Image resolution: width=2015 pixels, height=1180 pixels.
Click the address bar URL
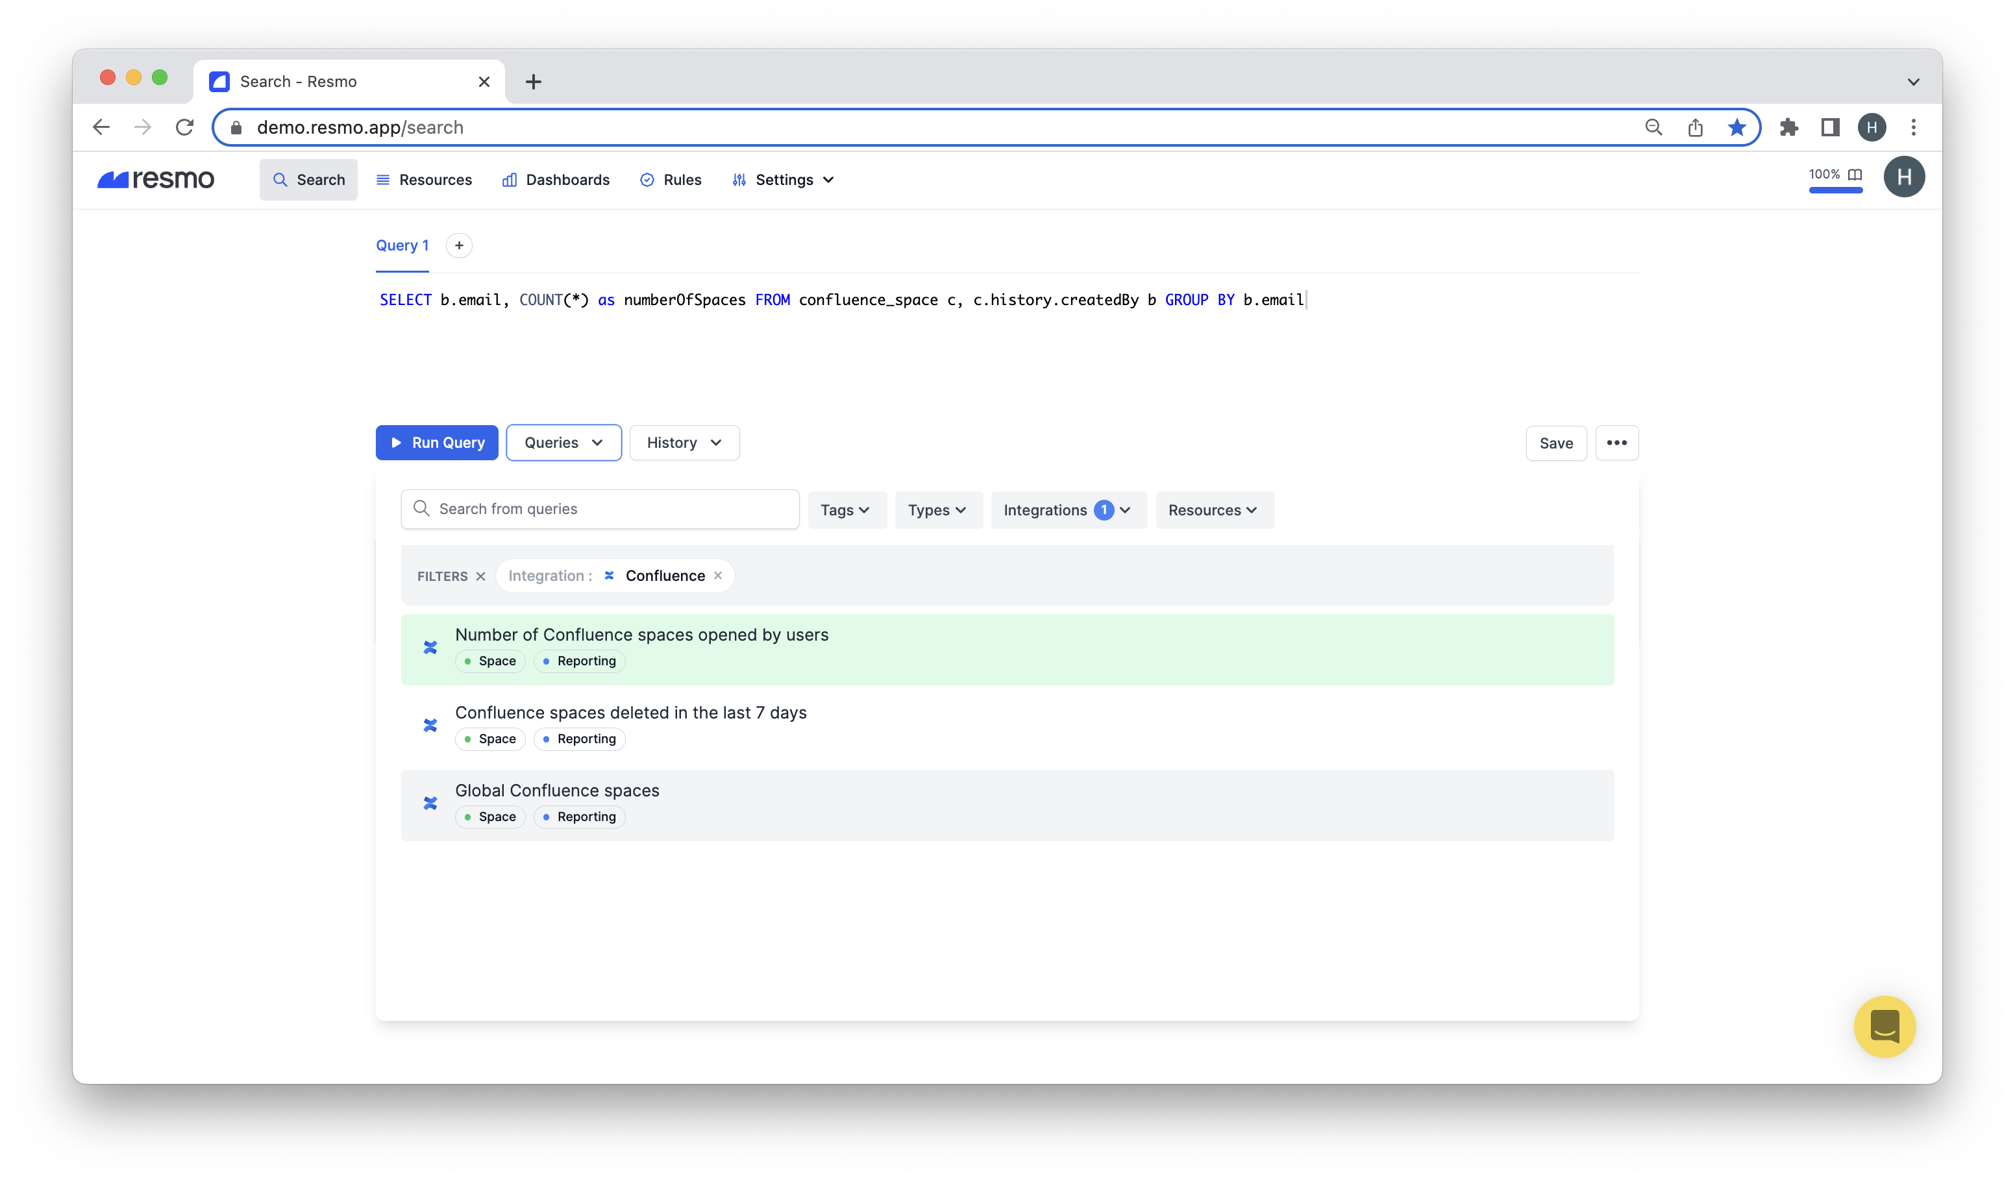coord(360,127)
